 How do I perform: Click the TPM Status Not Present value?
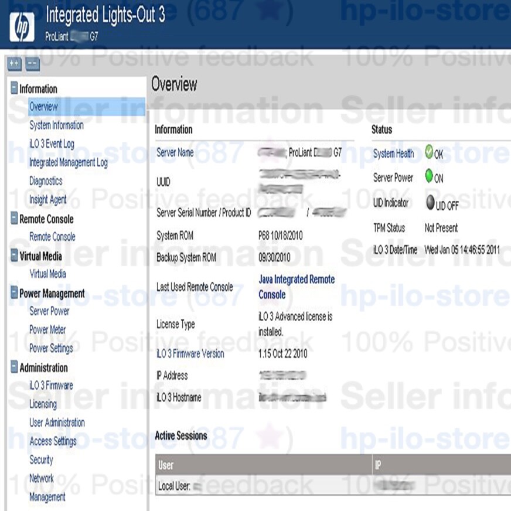coord(441,228)
